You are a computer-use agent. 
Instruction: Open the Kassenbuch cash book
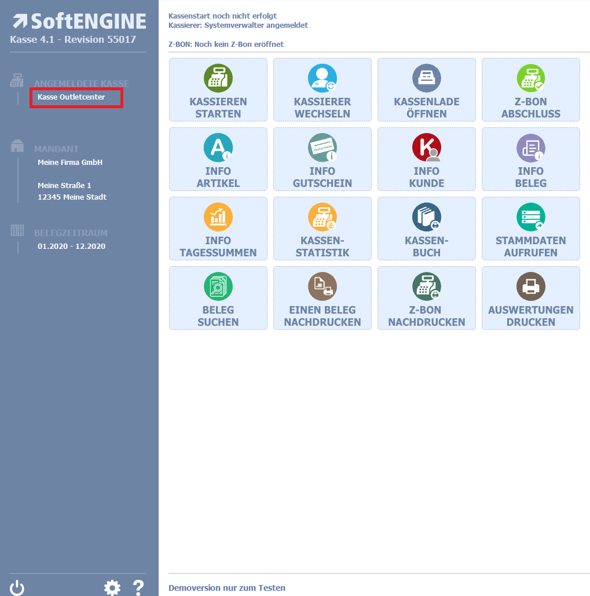pos(427,229)
